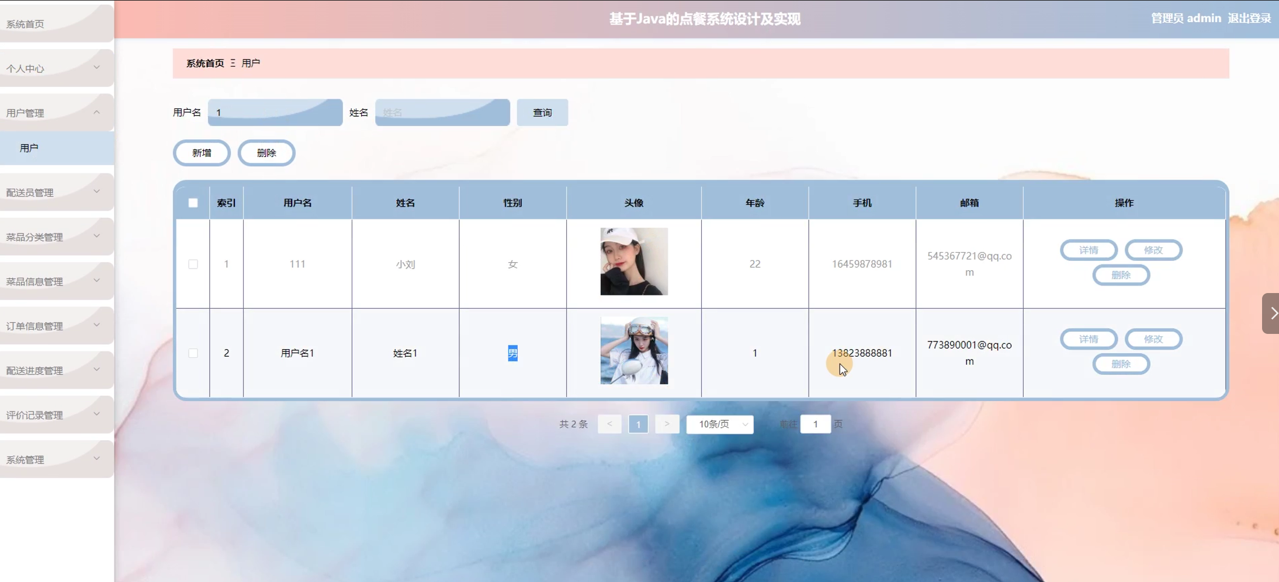The image size is (1279, 582).
Task: Click the phone number 16459878981
Action: 862,264
